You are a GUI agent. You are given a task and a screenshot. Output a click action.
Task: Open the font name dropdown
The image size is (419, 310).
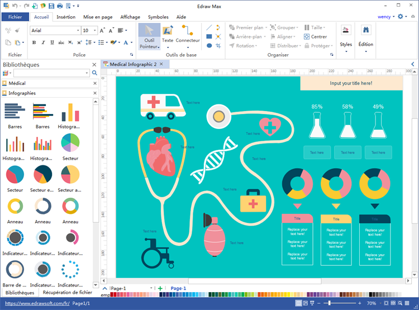pos(78,31)
